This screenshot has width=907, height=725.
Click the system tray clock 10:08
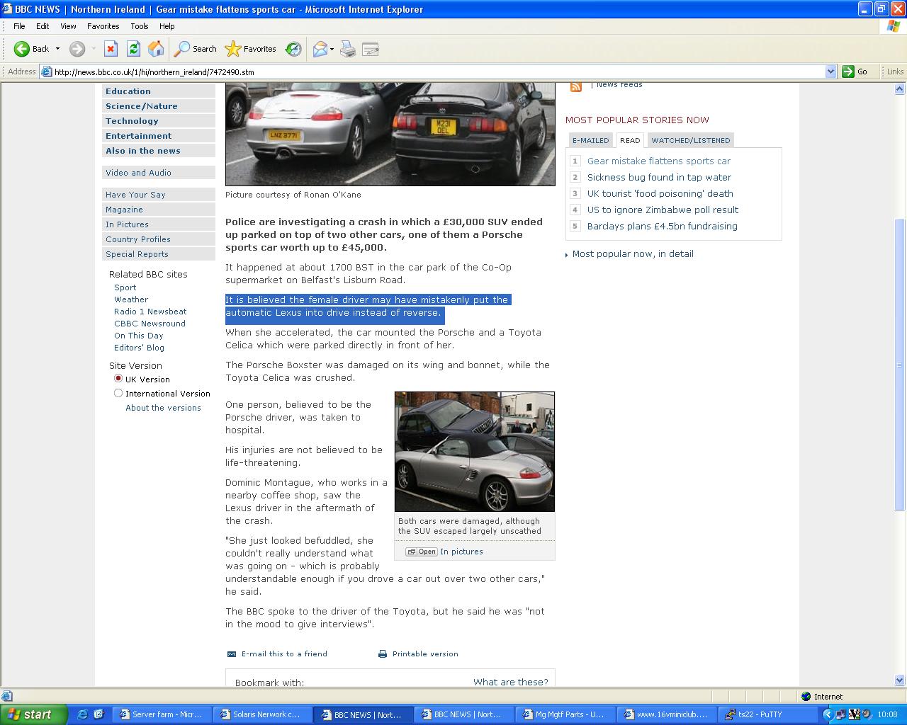pos(887,714)
